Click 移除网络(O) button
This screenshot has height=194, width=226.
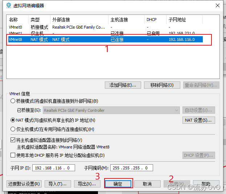pos(162,85)
